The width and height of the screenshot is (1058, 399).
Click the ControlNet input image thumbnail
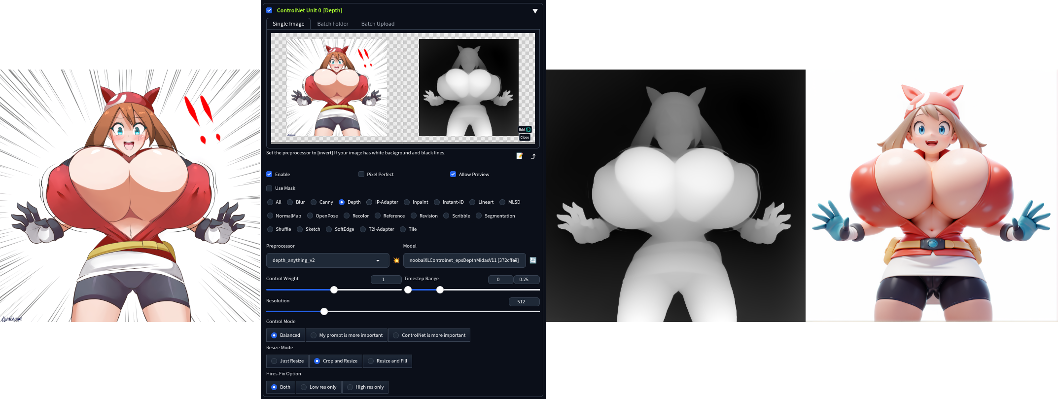point(337,88)
